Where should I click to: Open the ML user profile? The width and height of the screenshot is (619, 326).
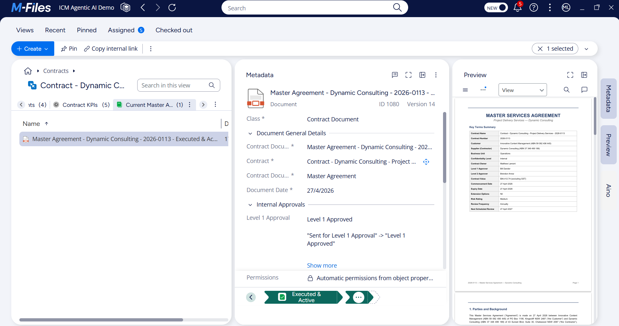pyautogui.click(x=566, y=7)
